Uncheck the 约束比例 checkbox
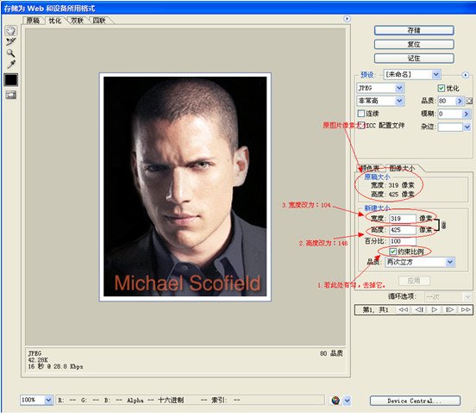This screenshot has height=416, width=476. (393, 251)
